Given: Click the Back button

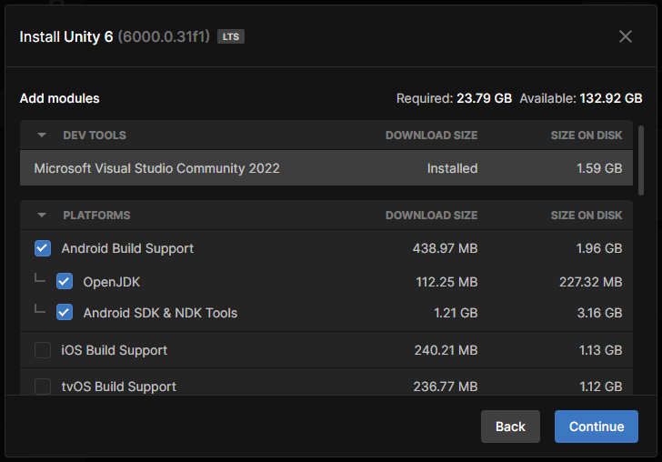Looking at the screenshot, I should 510,427.
